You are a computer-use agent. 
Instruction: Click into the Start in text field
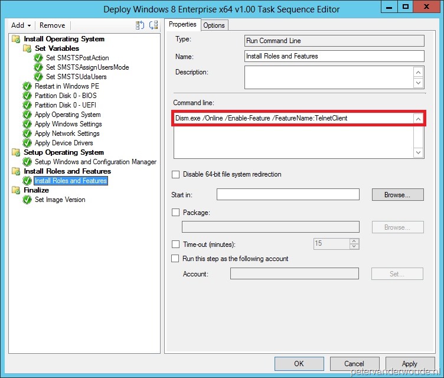(288, 194)
